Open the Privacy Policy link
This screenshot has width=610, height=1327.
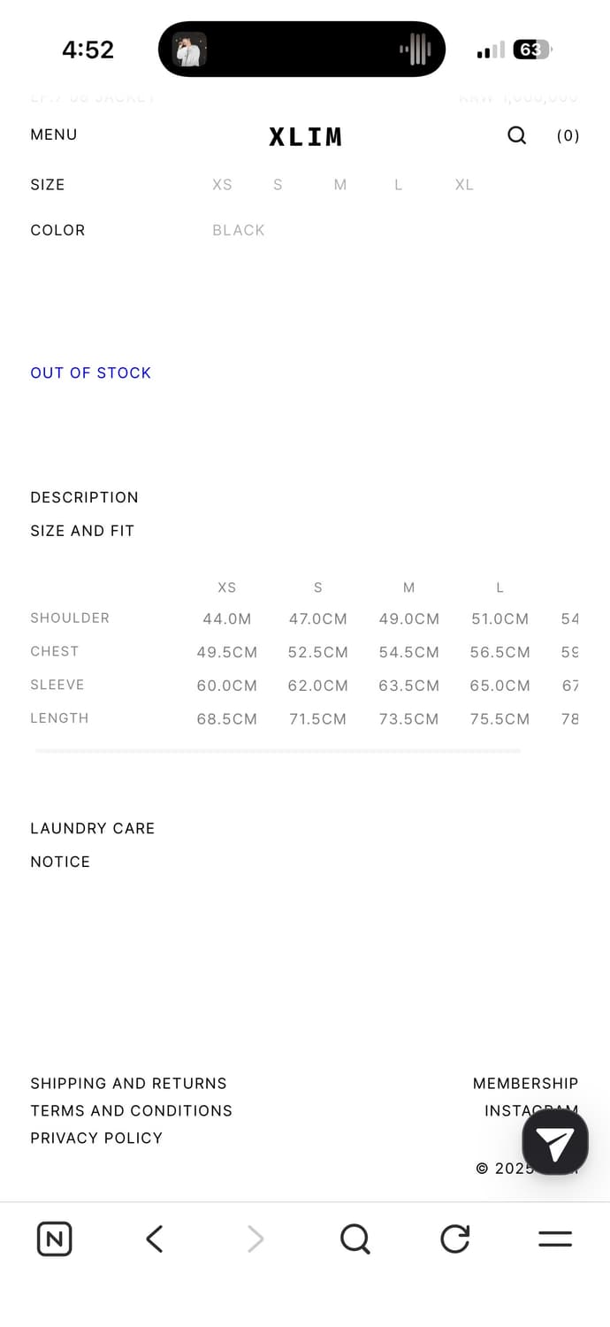pyautogui.click(x=96, y=1138)
